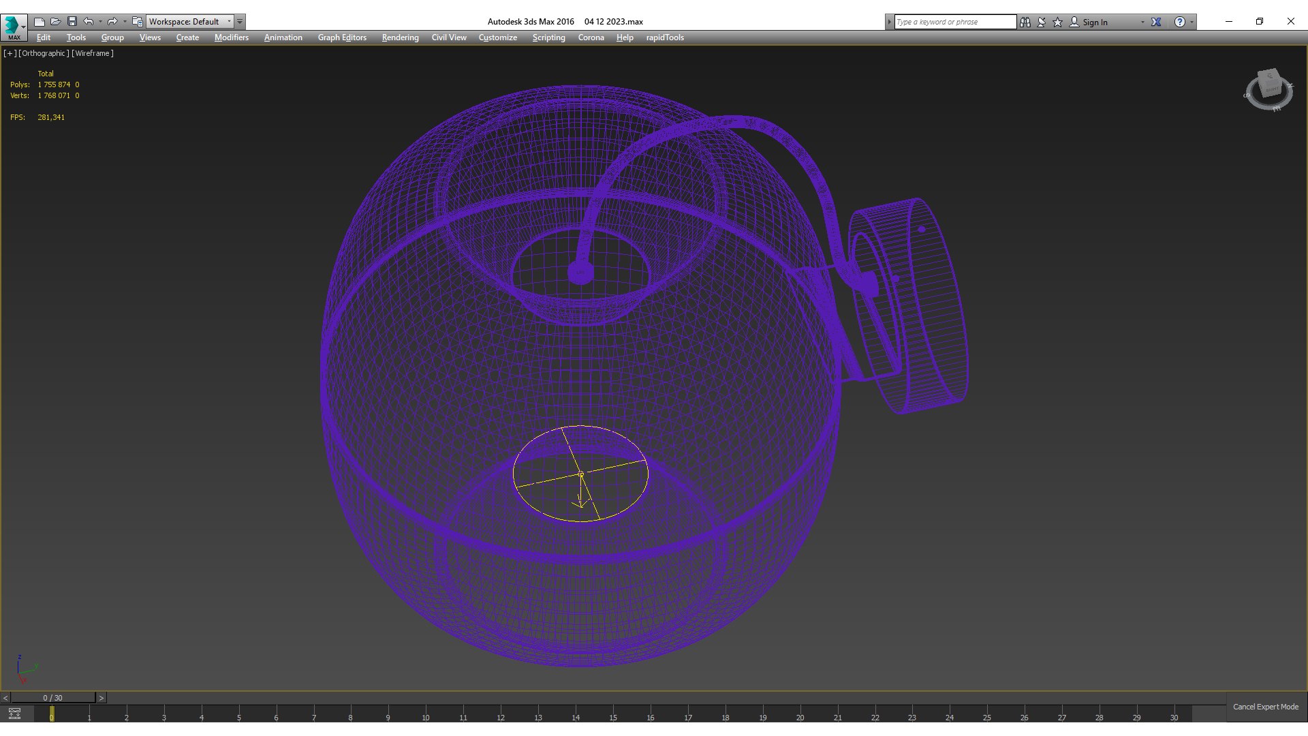Click the binoculars search icon
1308x736 pixels.
pyautogui.click(x=1025, y=22)
